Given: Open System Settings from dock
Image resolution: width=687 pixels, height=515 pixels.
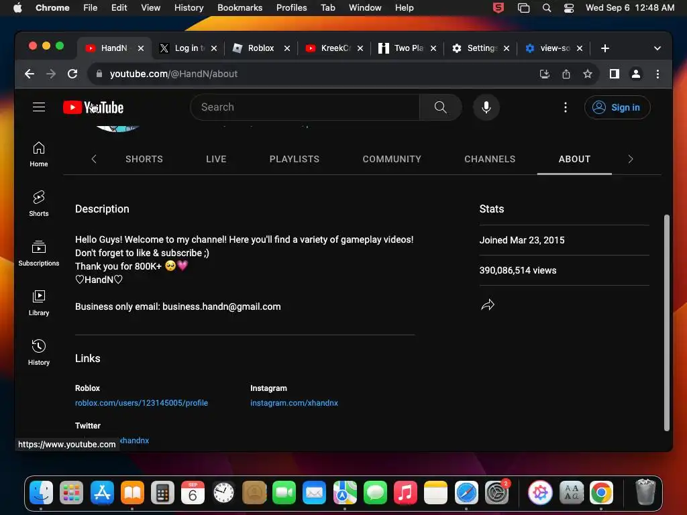Looking at the screenshot, I should [x=497, y=493].
